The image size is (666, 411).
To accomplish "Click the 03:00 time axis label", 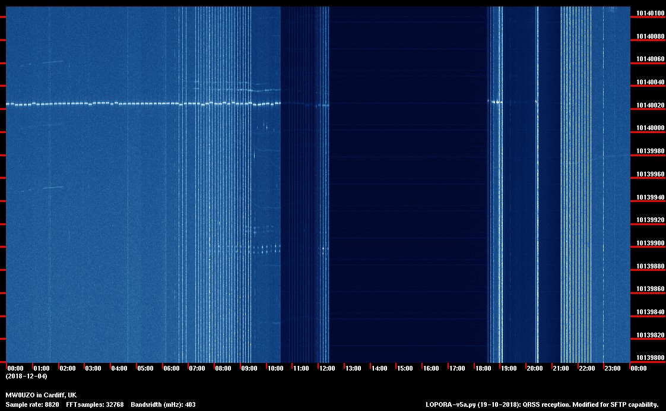I will coord(93,369).
